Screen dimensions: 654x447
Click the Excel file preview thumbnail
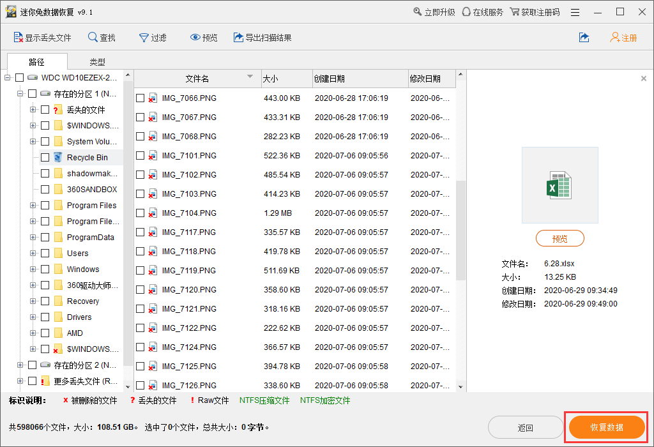[x=559, y=185]
